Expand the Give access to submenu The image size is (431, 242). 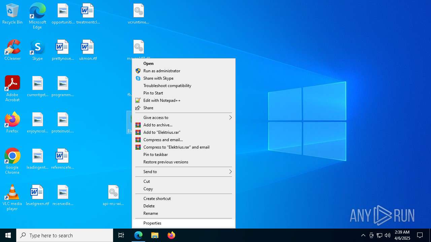[x=184, y=118]
